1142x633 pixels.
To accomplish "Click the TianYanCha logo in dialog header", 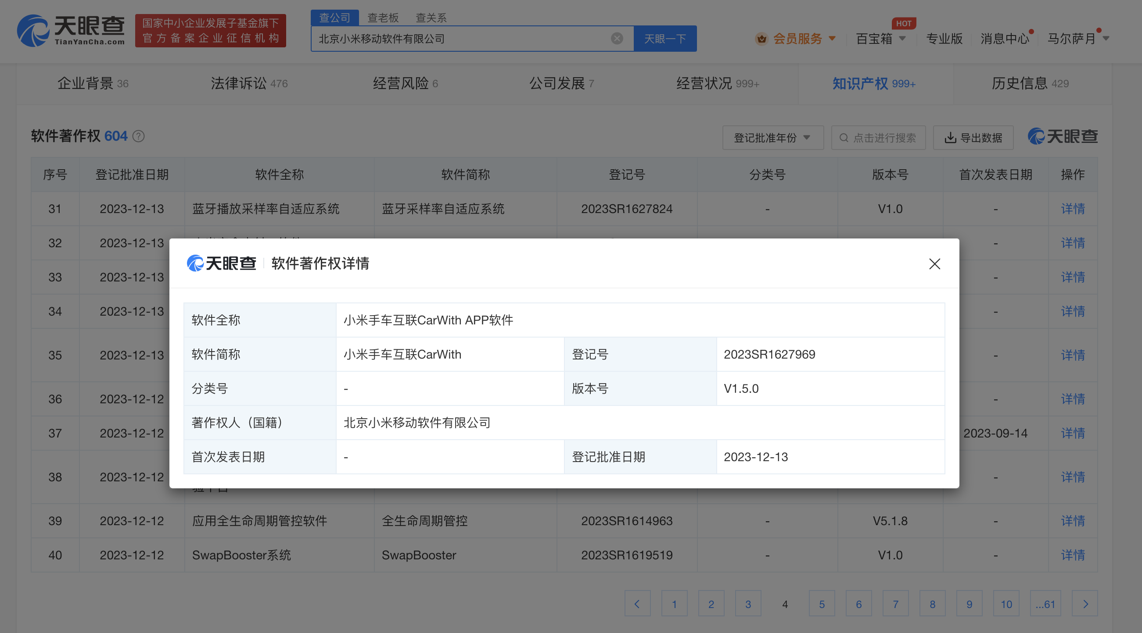I will pyautogui.click(x=222, y=263).
